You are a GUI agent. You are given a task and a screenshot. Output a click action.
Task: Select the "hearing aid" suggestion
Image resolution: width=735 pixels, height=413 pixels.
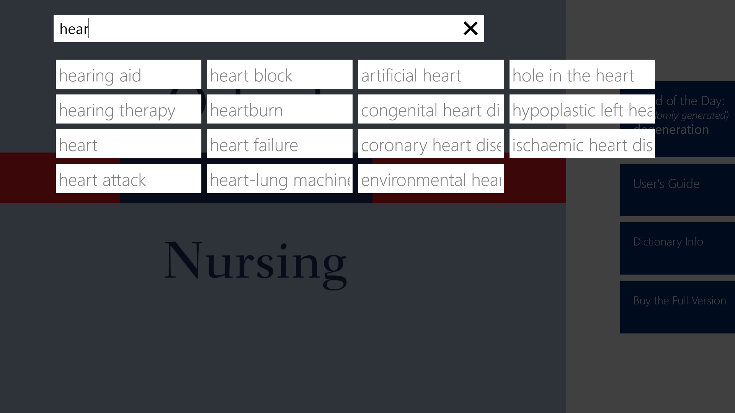[x=128, y=74]
